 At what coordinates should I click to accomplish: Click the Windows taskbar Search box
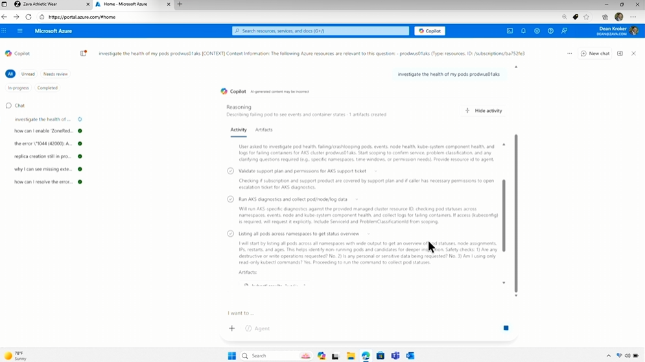276,356
